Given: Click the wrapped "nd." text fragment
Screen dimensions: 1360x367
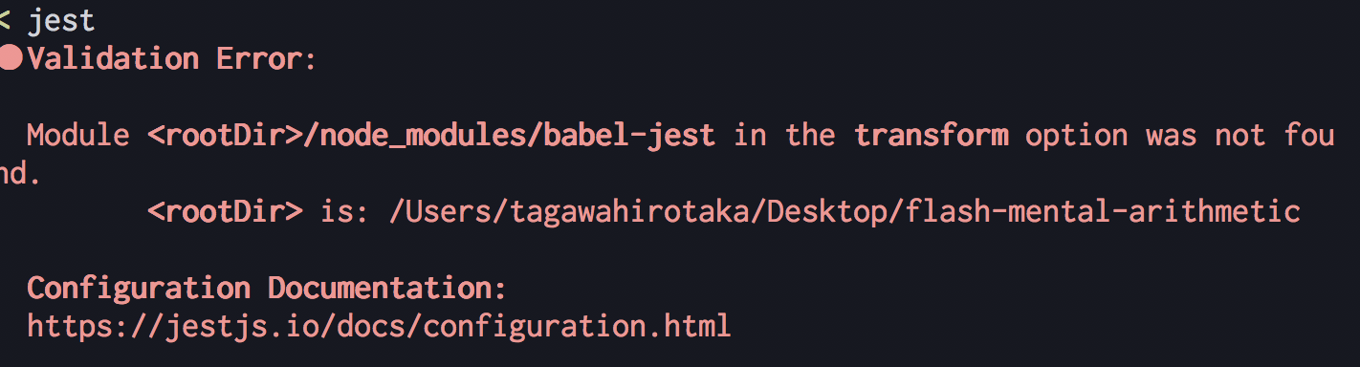Looking at the screenshot, I should pyautogui.click(x=20, y=173).
